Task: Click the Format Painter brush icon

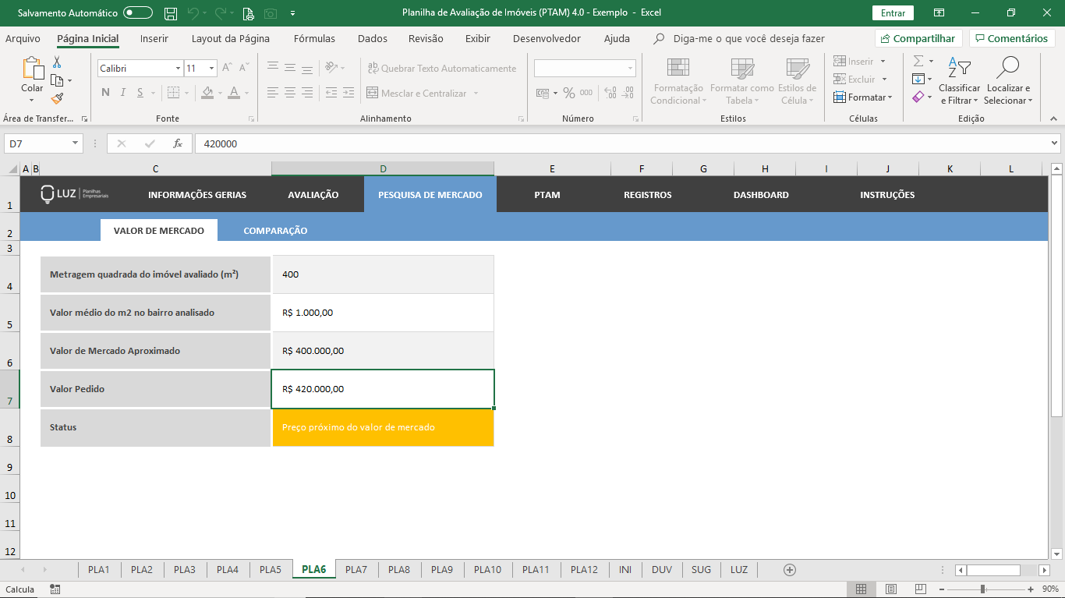Action: 57,98
